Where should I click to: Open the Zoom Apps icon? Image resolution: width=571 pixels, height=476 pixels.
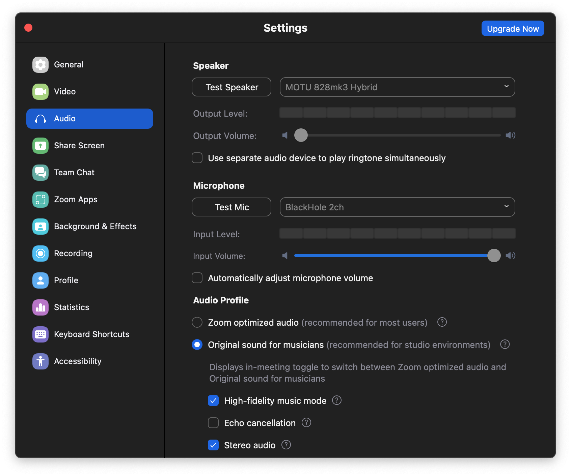coord(40,200)
